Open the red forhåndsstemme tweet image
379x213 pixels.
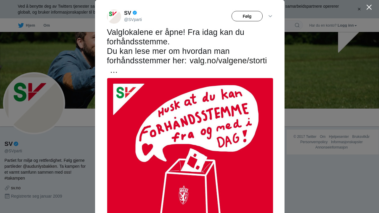(190, 146)
